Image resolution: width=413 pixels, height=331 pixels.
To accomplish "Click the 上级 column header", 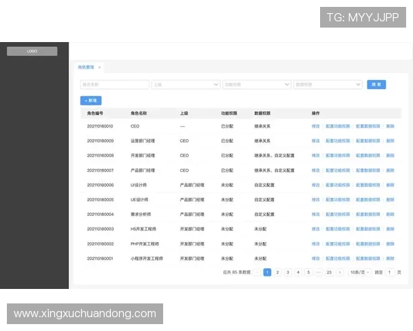I will coord(184,113).
